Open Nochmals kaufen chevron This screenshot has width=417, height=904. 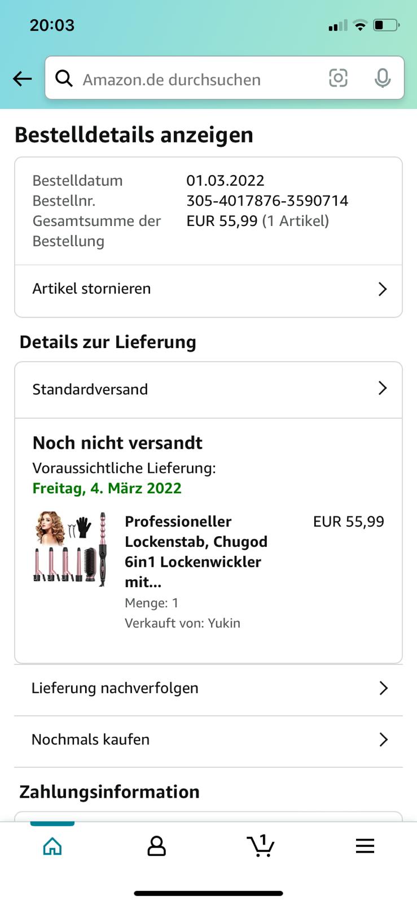pos(384,740)
